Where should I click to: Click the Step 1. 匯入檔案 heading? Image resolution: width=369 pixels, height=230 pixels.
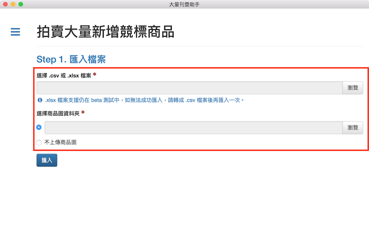point(71,59)
